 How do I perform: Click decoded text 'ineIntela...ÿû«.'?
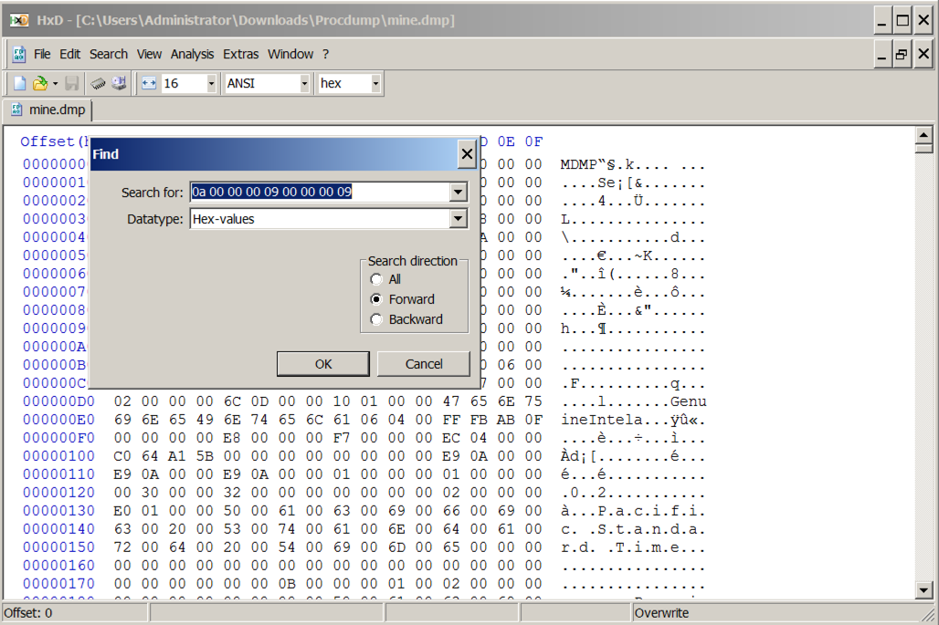tap(633, 420)
